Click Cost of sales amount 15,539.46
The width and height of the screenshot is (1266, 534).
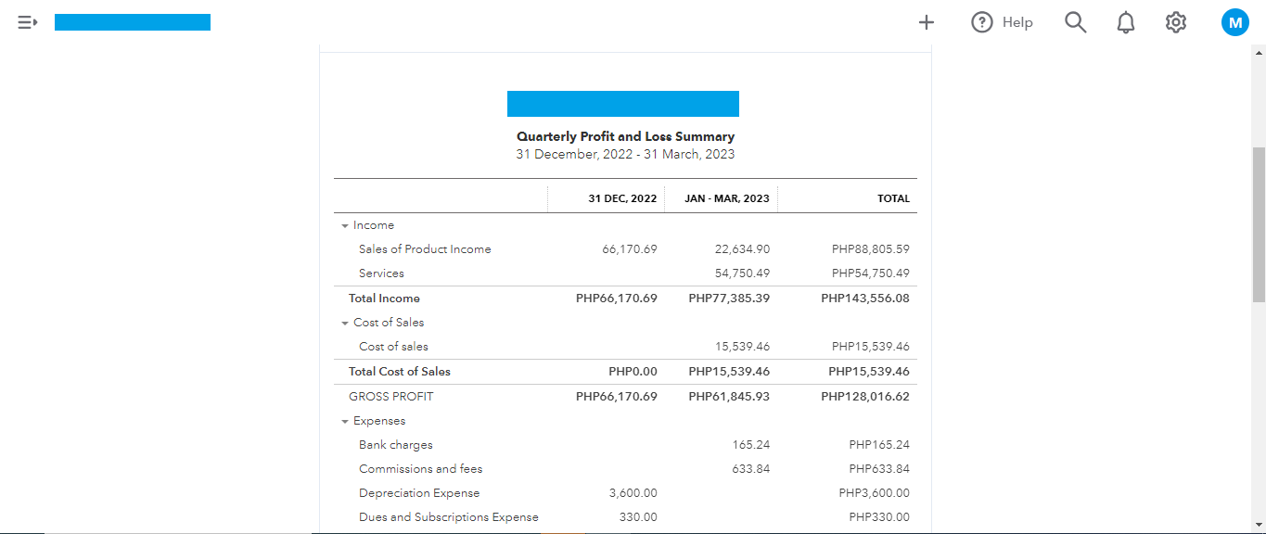(741, 347)
